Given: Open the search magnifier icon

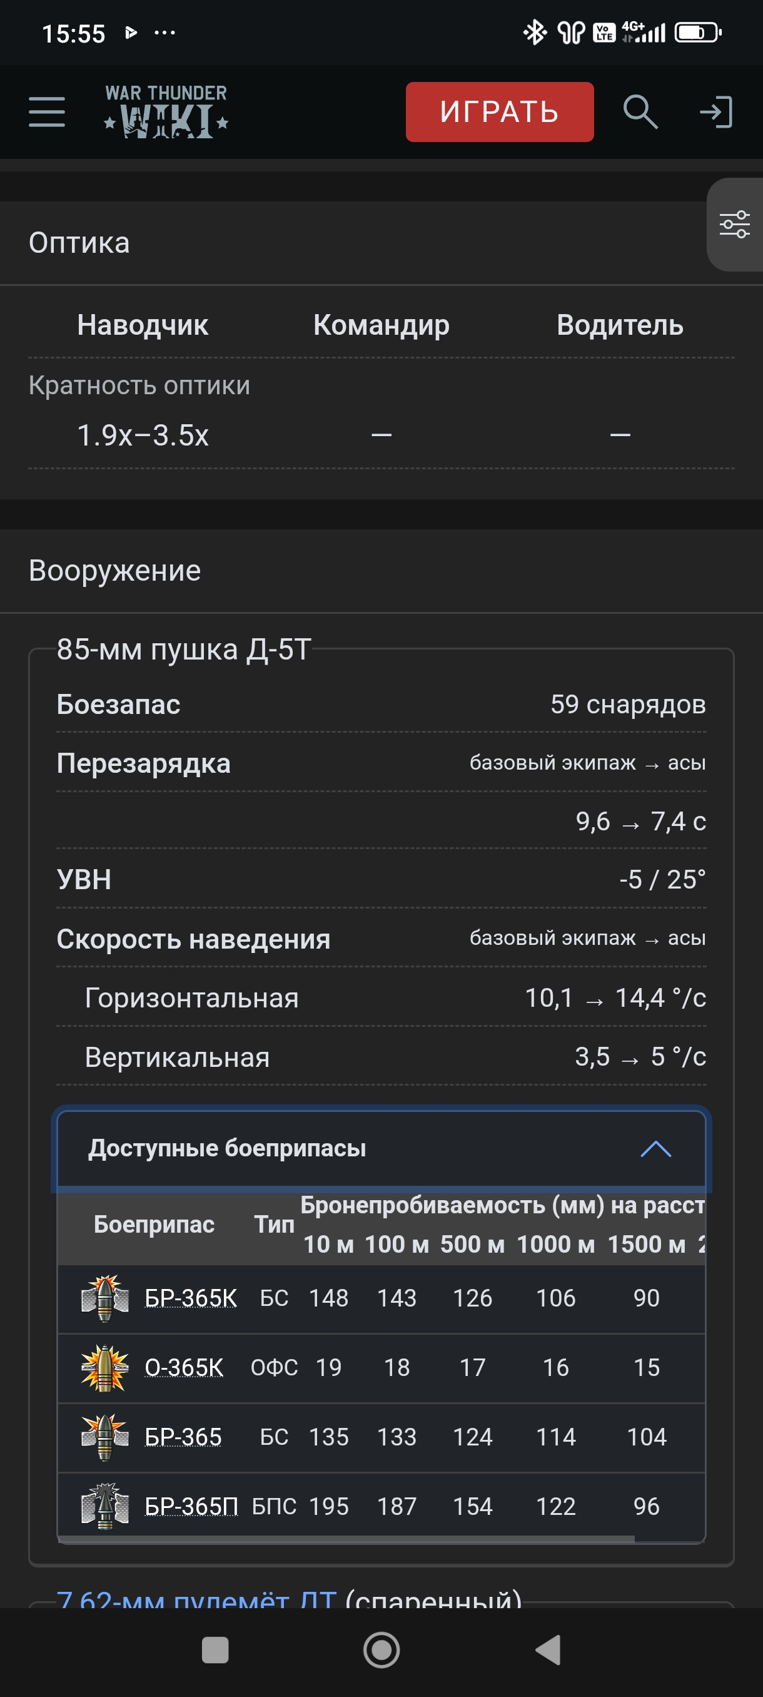Looking at the screenshot, I should click(640, 111).
